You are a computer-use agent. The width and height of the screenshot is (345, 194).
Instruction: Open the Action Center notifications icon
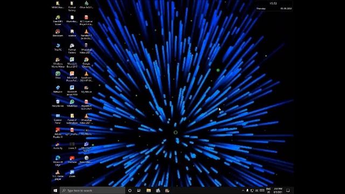(x=288, y=190)
